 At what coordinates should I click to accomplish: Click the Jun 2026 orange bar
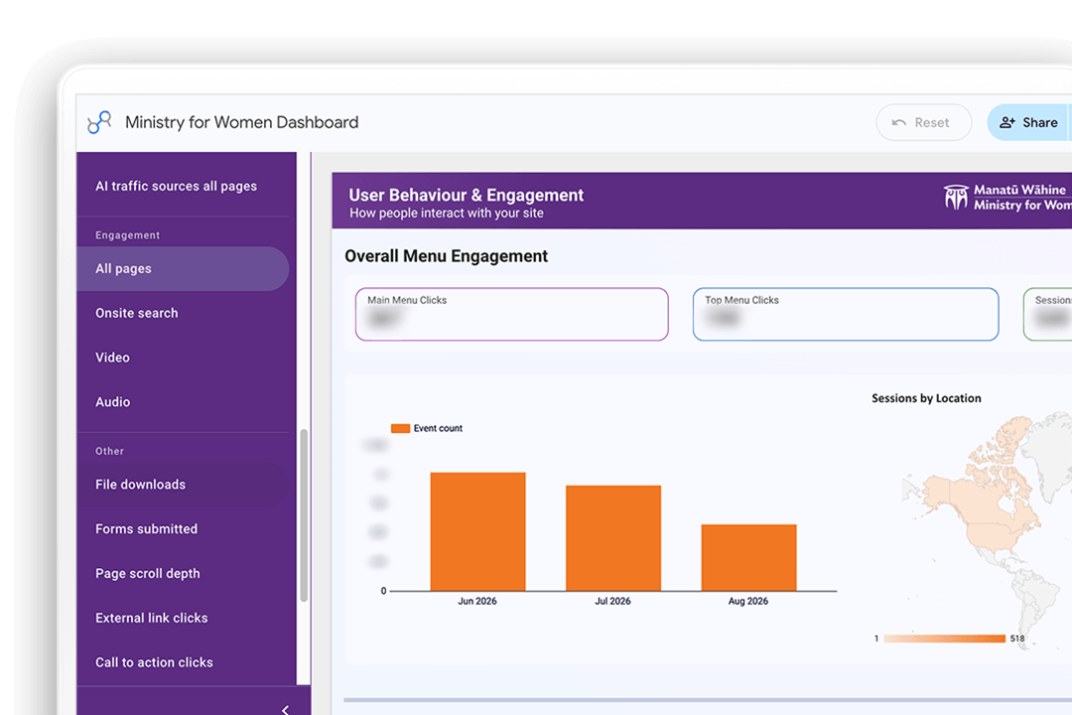477,531
